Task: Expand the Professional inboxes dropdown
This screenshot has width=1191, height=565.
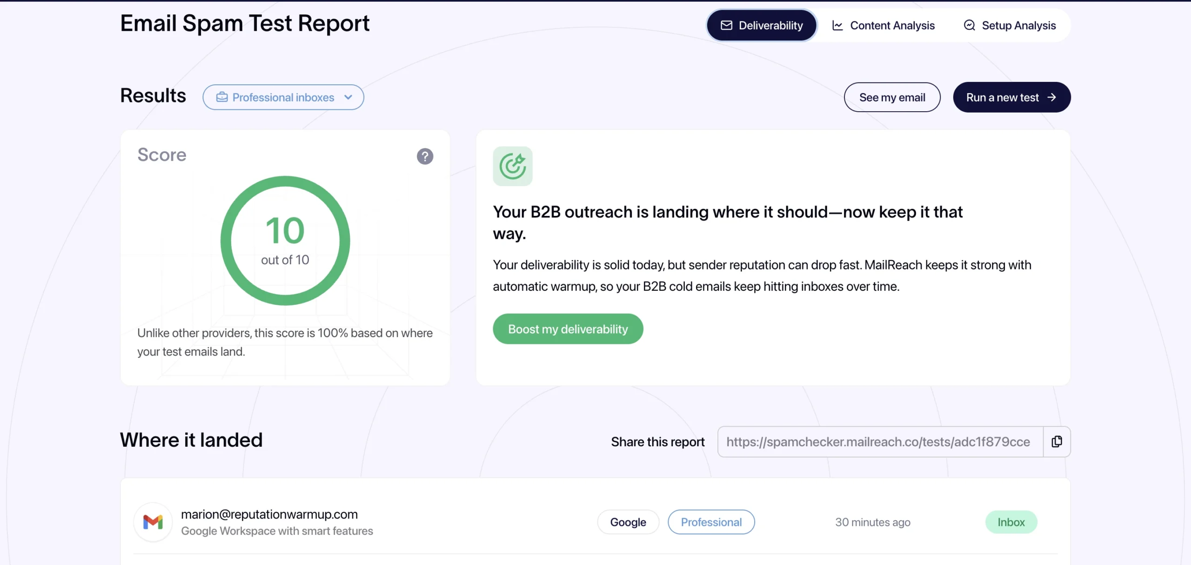Action: [x=283, y=97]
